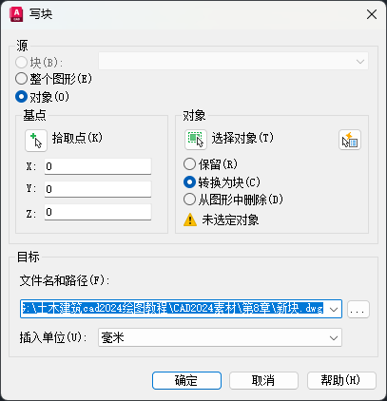Click the 取消 button
This screenshot has width=387, height=401.
click(263, 380)
